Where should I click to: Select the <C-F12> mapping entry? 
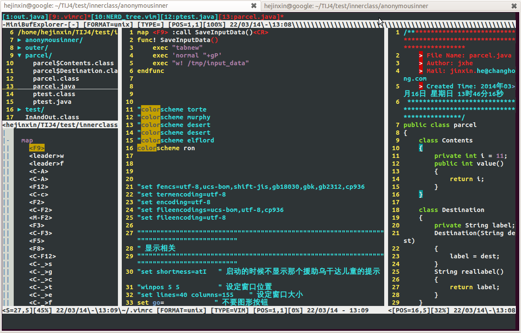(x=42, y=256)
